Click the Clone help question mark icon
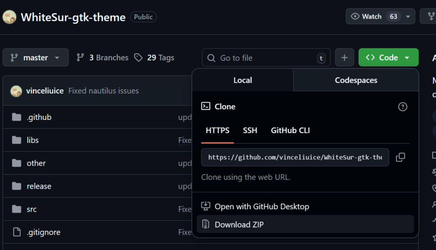Image resolution: width=436 pixels, height=250 pixels. click(x=402, y=107)
